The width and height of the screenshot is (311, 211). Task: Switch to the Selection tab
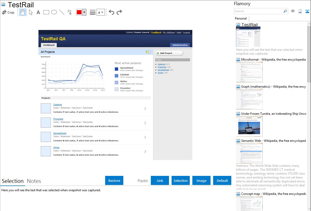[x=13, y=181]
